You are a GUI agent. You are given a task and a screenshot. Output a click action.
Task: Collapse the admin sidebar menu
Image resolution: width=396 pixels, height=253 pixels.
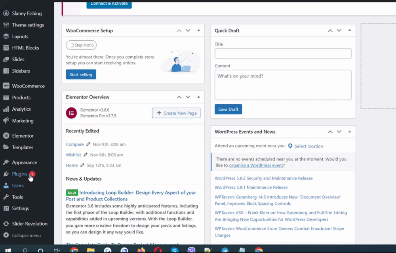click(26, 236)
